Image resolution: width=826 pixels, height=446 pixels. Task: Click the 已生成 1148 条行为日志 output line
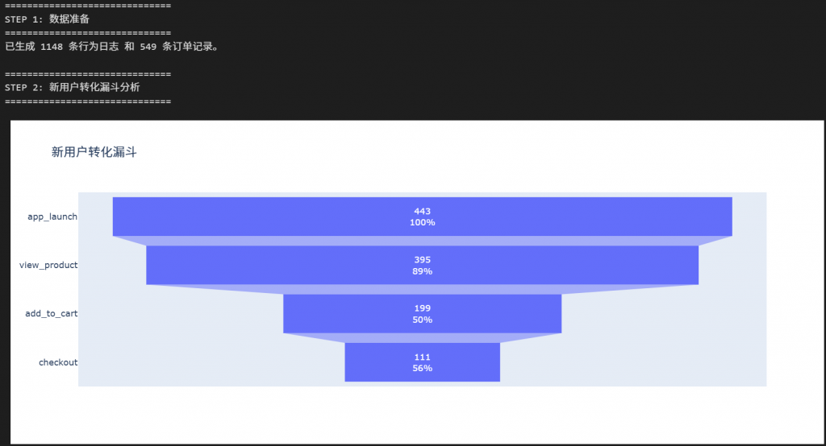click(x=111, y=47)
